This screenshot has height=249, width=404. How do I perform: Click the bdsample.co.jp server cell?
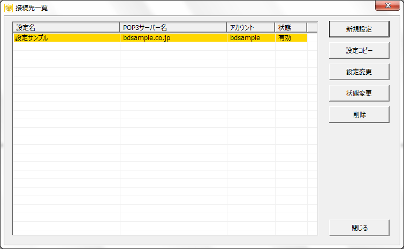[173, 37]
